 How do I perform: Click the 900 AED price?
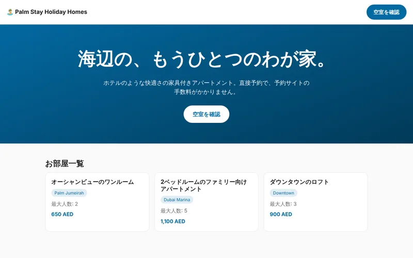[x=281, y=214]
